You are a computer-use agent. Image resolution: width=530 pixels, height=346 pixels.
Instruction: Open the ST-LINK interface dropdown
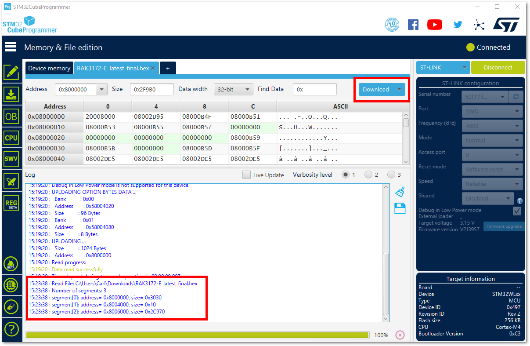tap(443, 67)
